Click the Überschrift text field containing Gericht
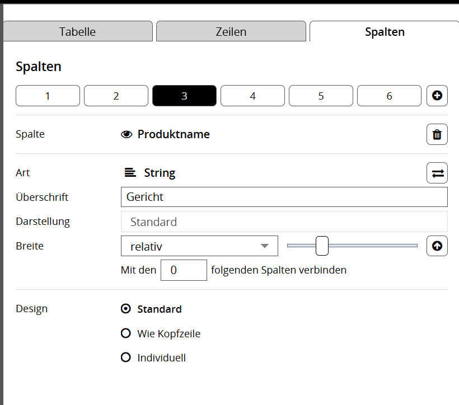 pos(284,197)
